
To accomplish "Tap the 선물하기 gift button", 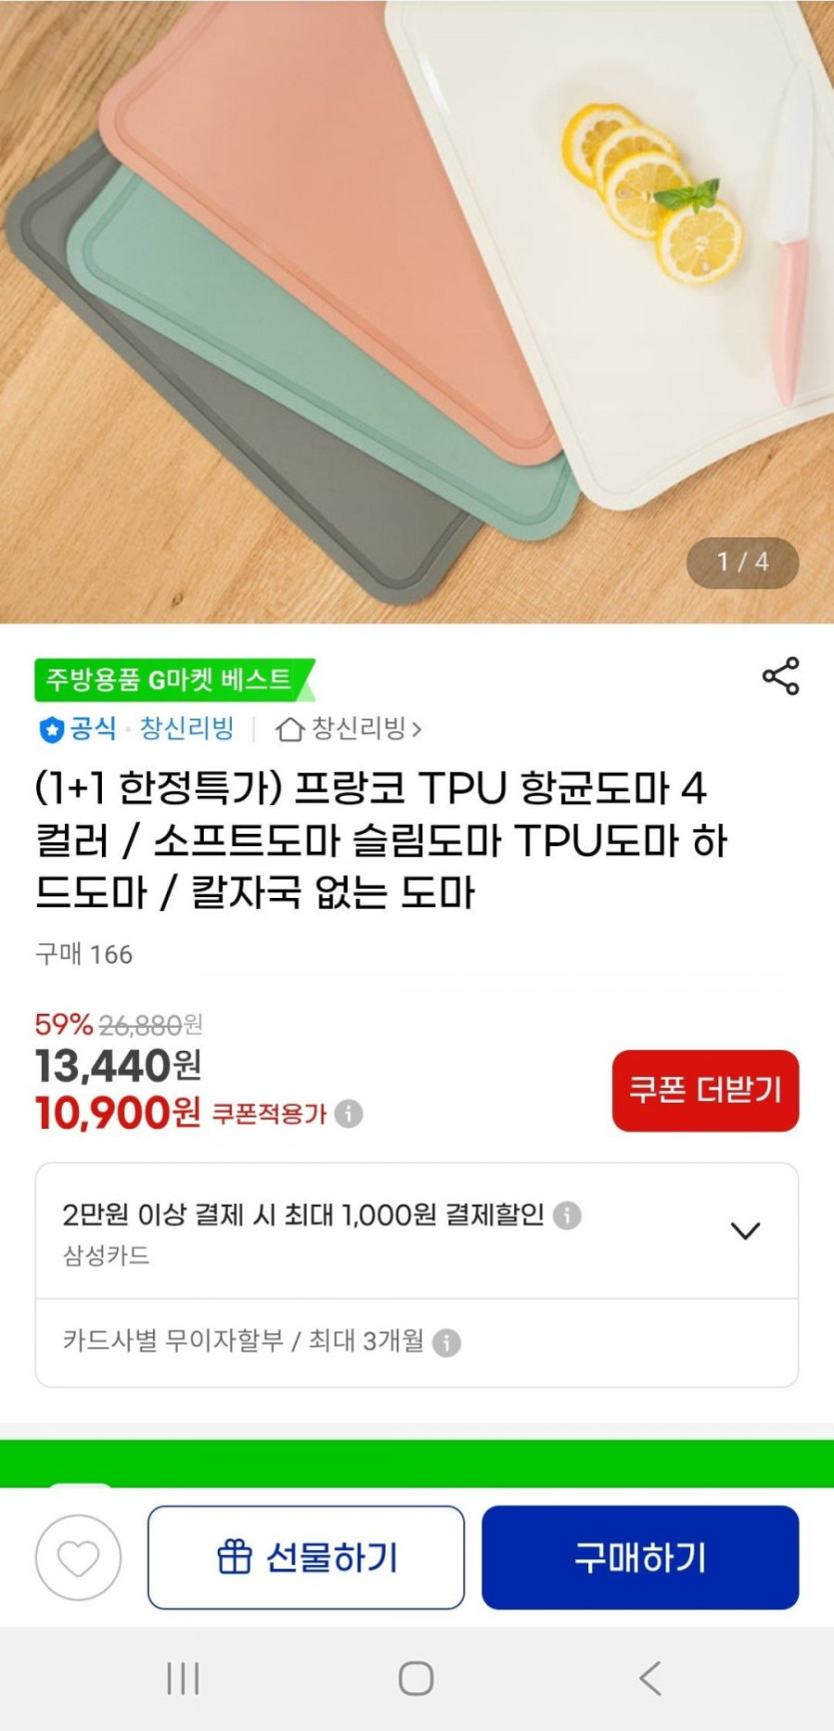I will pos(306,1557).
